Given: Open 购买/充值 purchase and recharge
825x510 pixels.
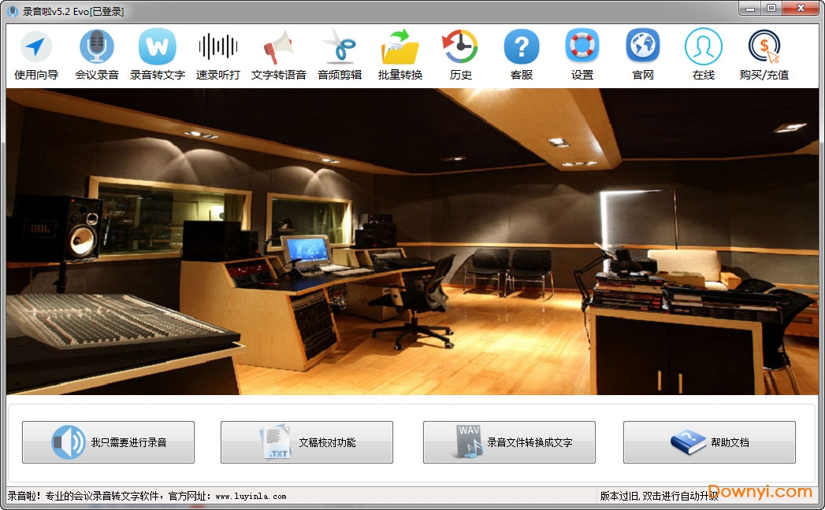Looking at the screenshot, I should pyautogui.click(x=764, y=54).
